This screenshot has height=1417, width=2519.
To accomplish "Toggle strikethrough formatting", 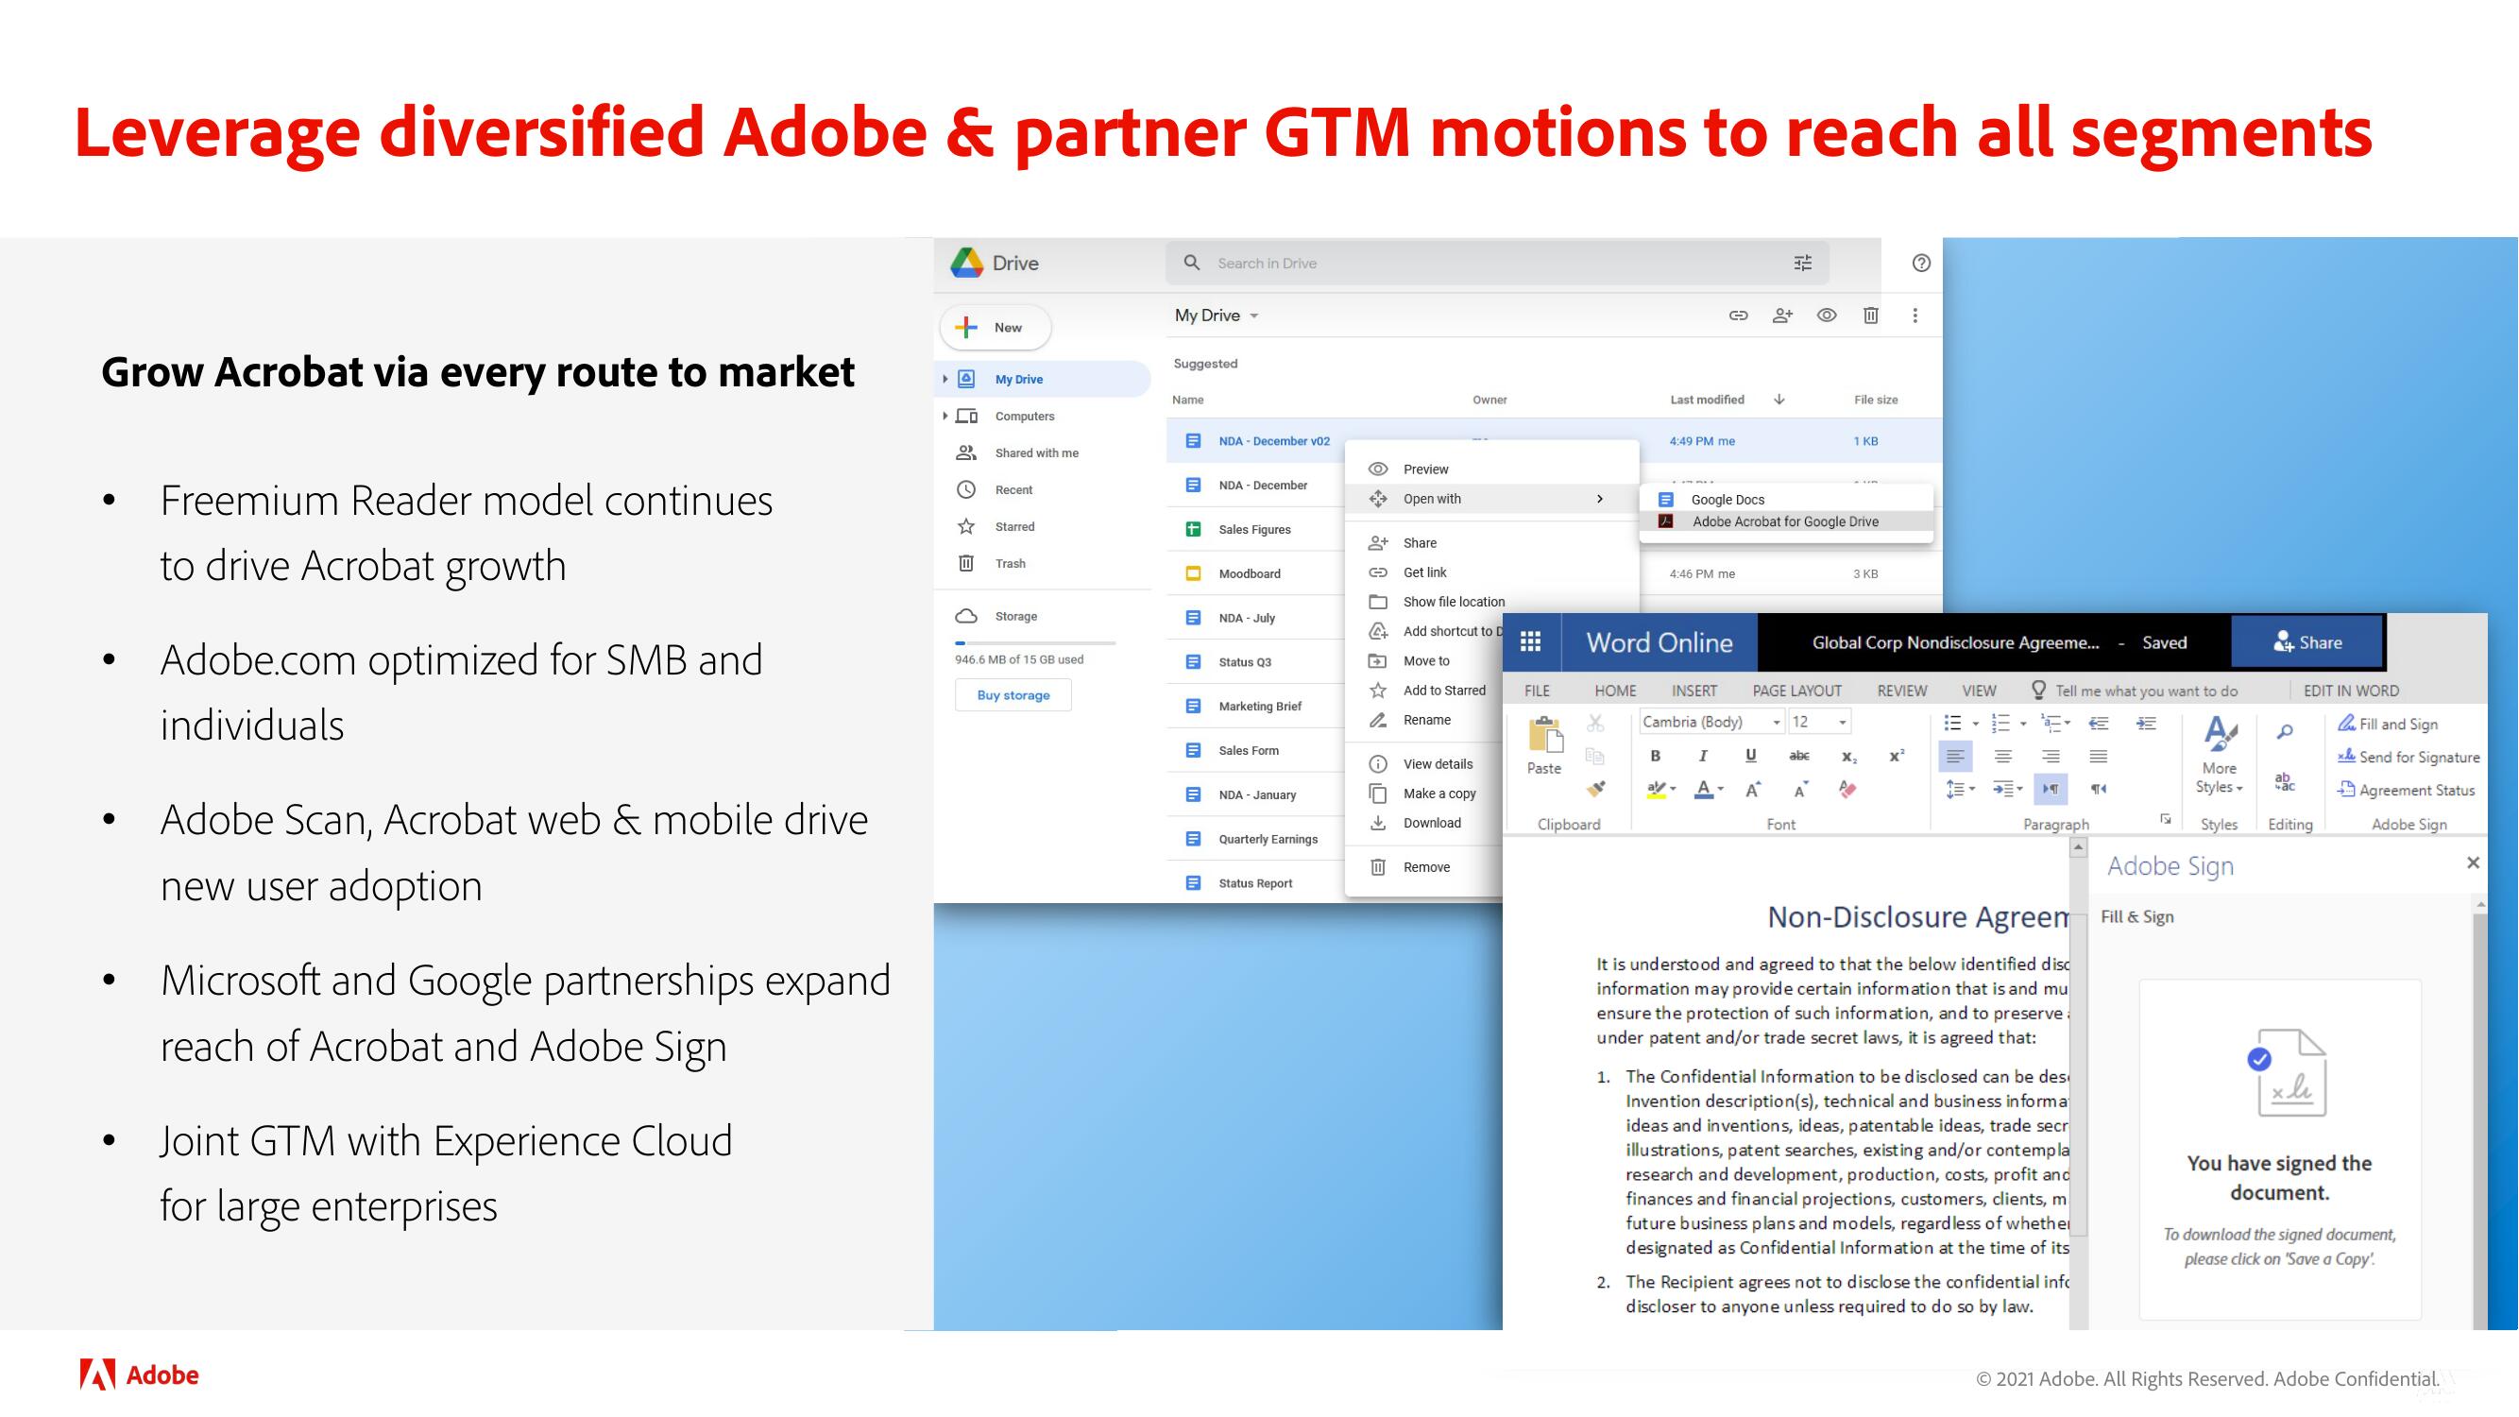I will 1798,756.
